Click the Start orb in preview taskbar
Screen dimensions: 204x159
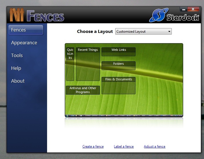coord(67,115)
